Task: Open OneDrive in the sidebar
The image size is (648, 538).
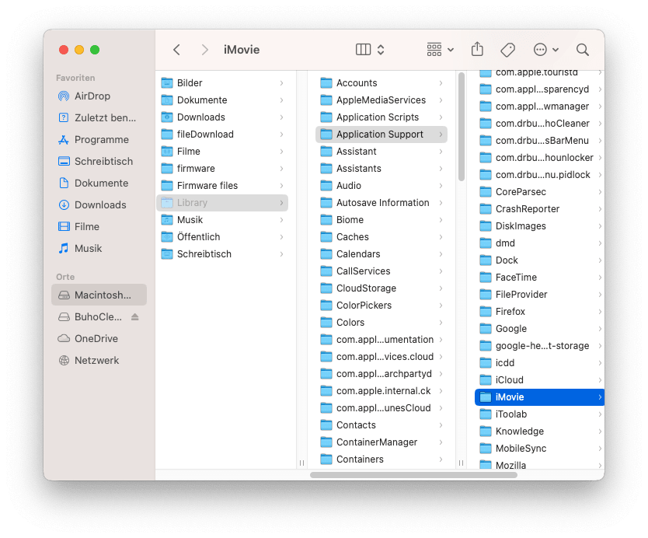Action: [x=99, y=339]
